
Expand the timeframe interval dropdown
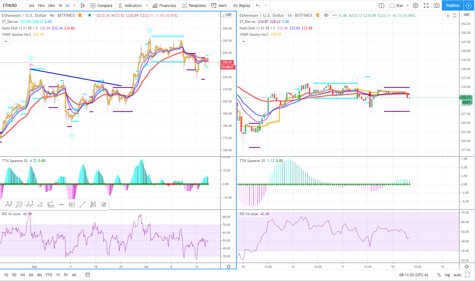pos(74,5)
